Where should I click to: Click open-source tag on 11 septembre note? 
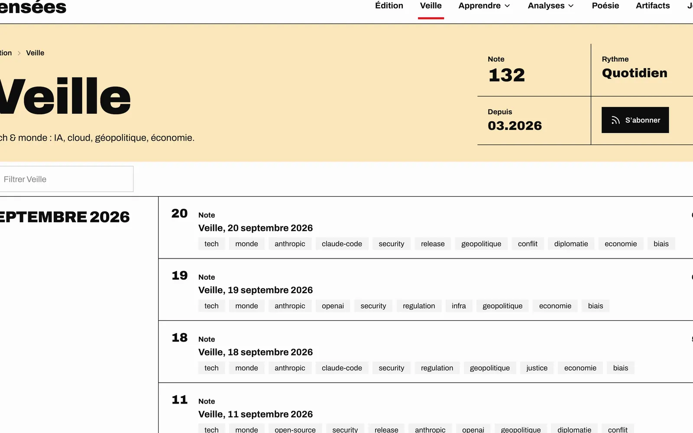[x=295, y=429]
